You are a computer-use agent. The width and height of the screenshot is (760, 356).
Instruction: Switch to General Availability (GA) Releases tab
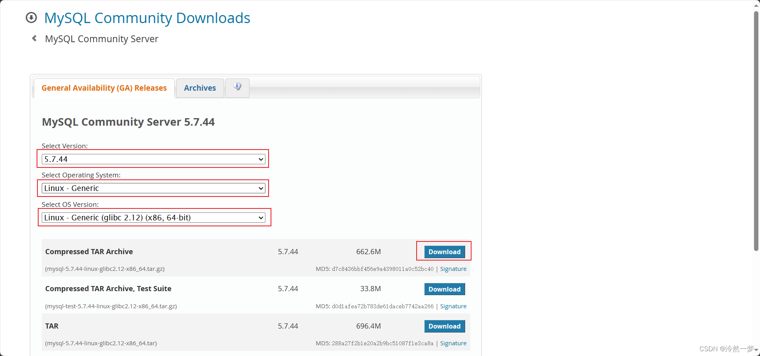click(104, 88)
